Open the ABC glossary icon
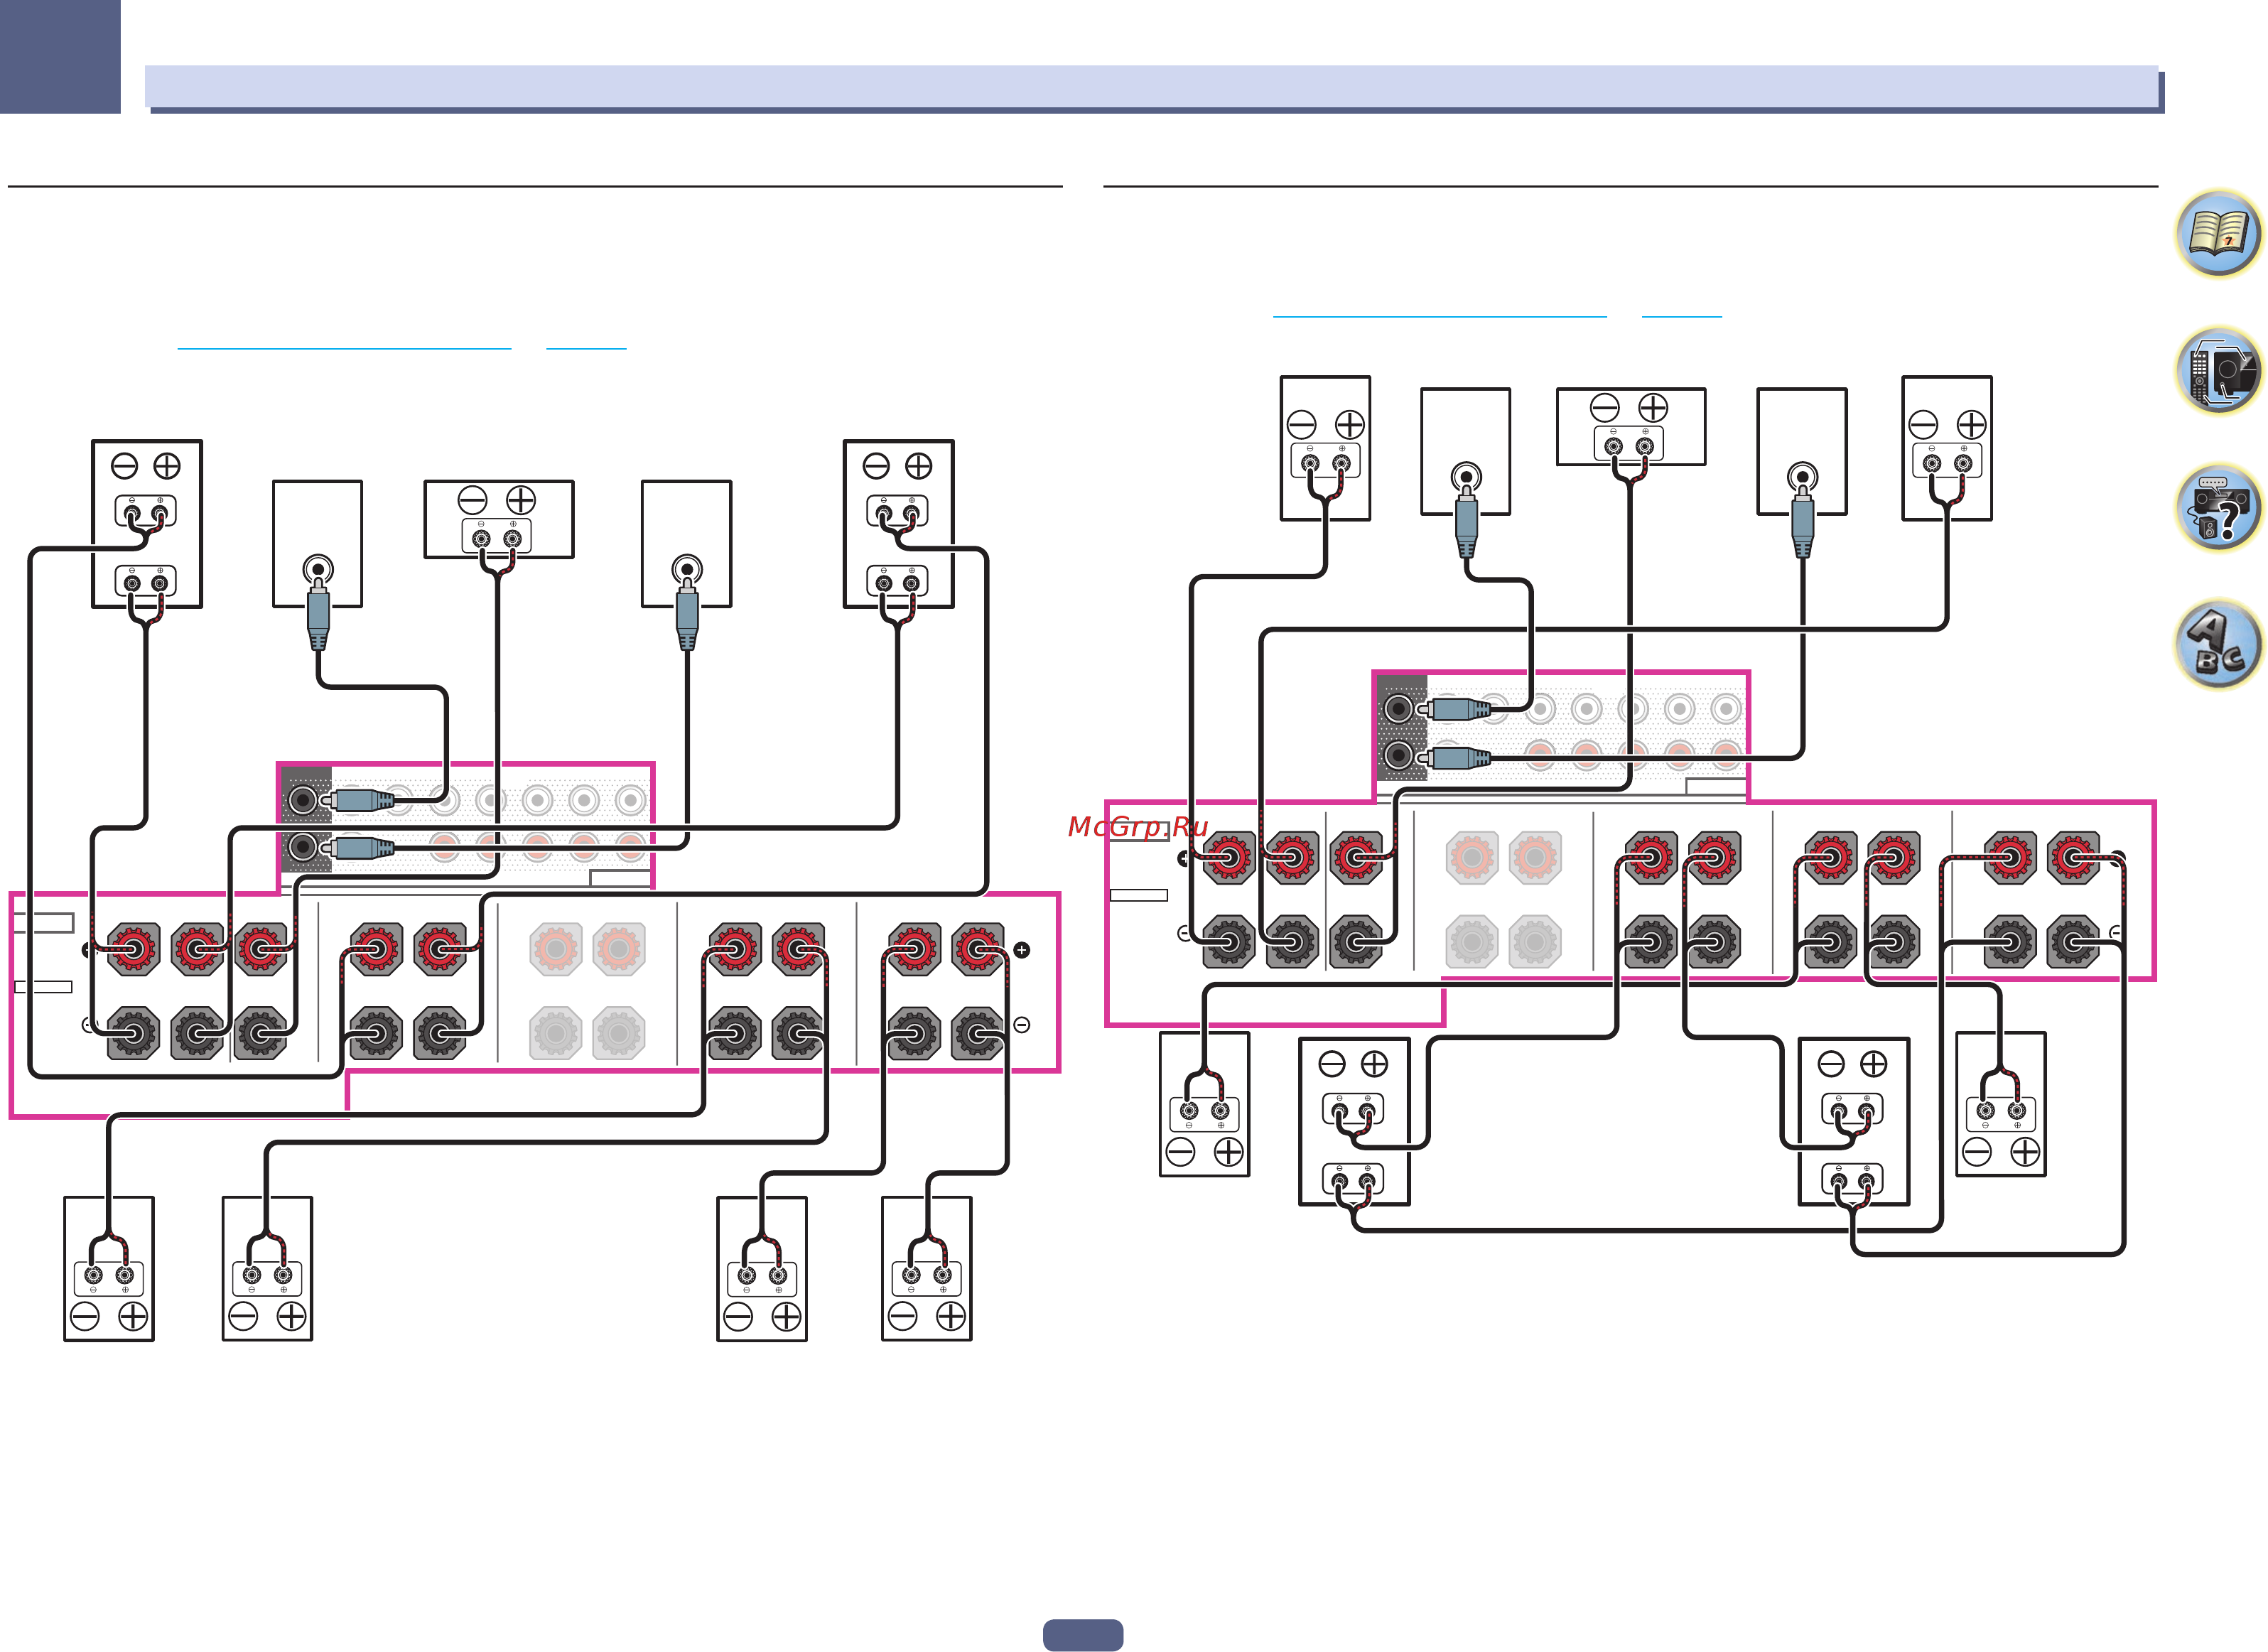 point(2219,645)
